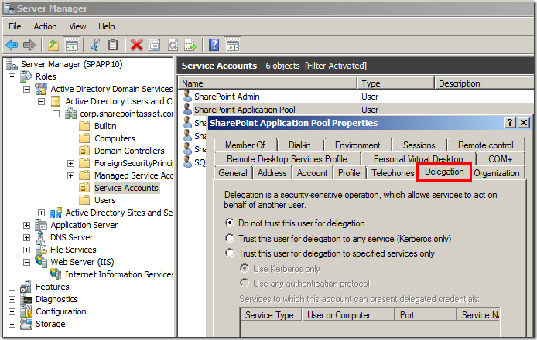
Task: Open the Action menu
Action: (x=45, y=26)
